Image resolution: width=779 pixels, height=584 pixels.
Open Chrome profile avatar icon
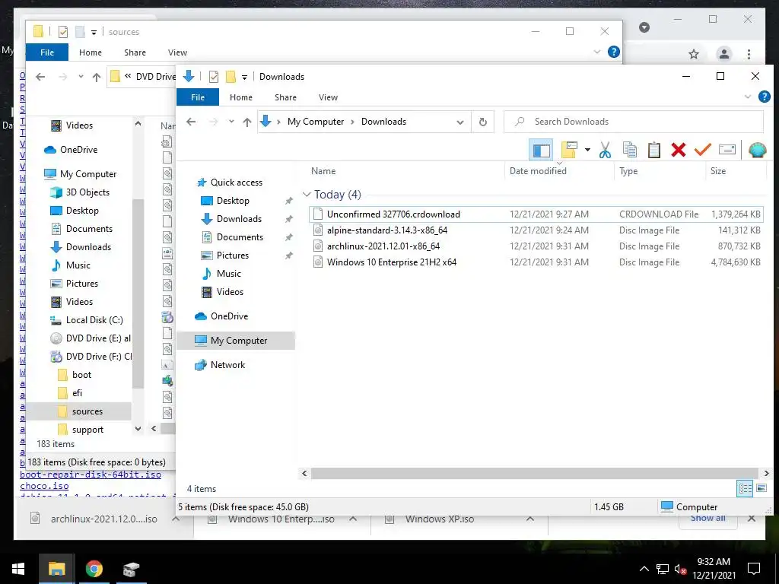coord(724,54)
